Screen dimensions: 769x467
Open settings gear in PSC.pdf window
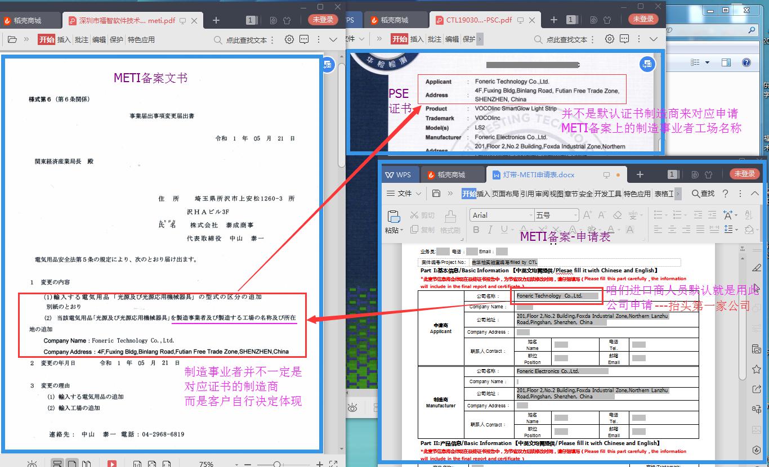tap(610, 39)
